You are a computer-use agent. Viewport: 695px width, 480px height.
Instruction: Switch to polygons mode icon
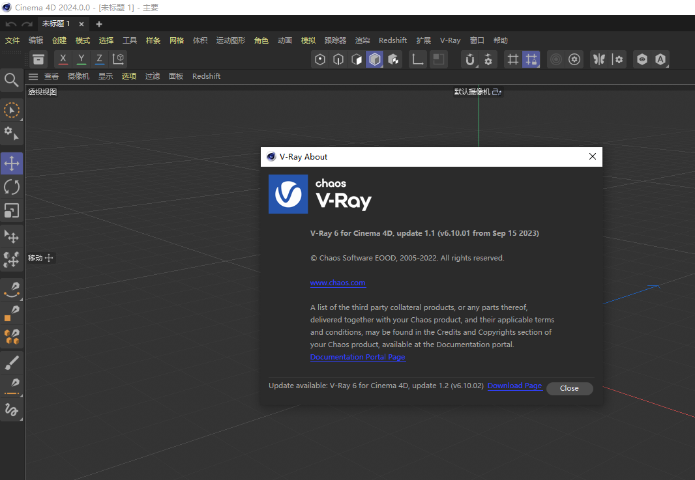coord(357,59)
